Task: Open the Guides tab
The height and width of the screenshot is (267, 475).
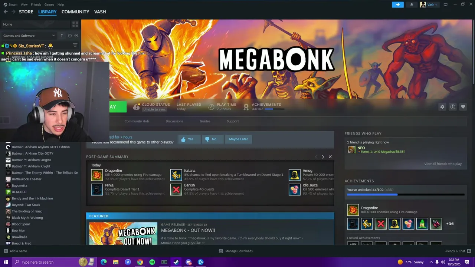Action: [205, 121]
